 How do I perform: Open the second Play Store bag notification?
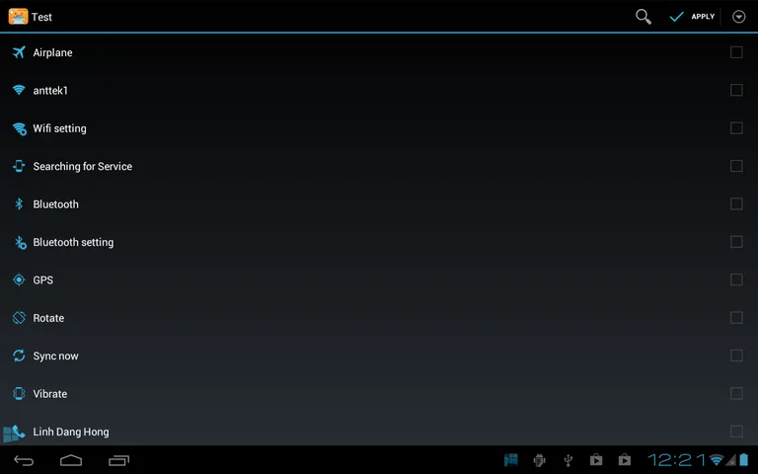[x=625, y=459]
